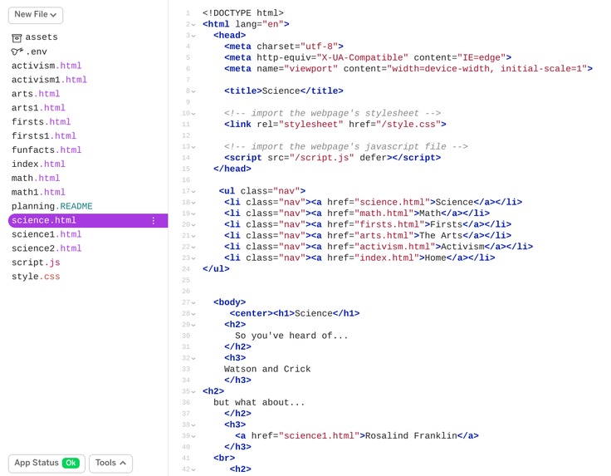Click the text "but what about..."

click(259, 402)
